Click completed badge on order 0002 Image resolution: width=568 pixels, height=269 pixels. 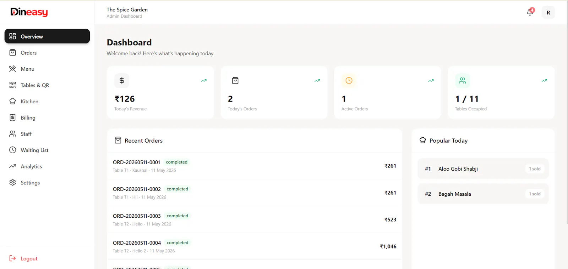(177, 189)
